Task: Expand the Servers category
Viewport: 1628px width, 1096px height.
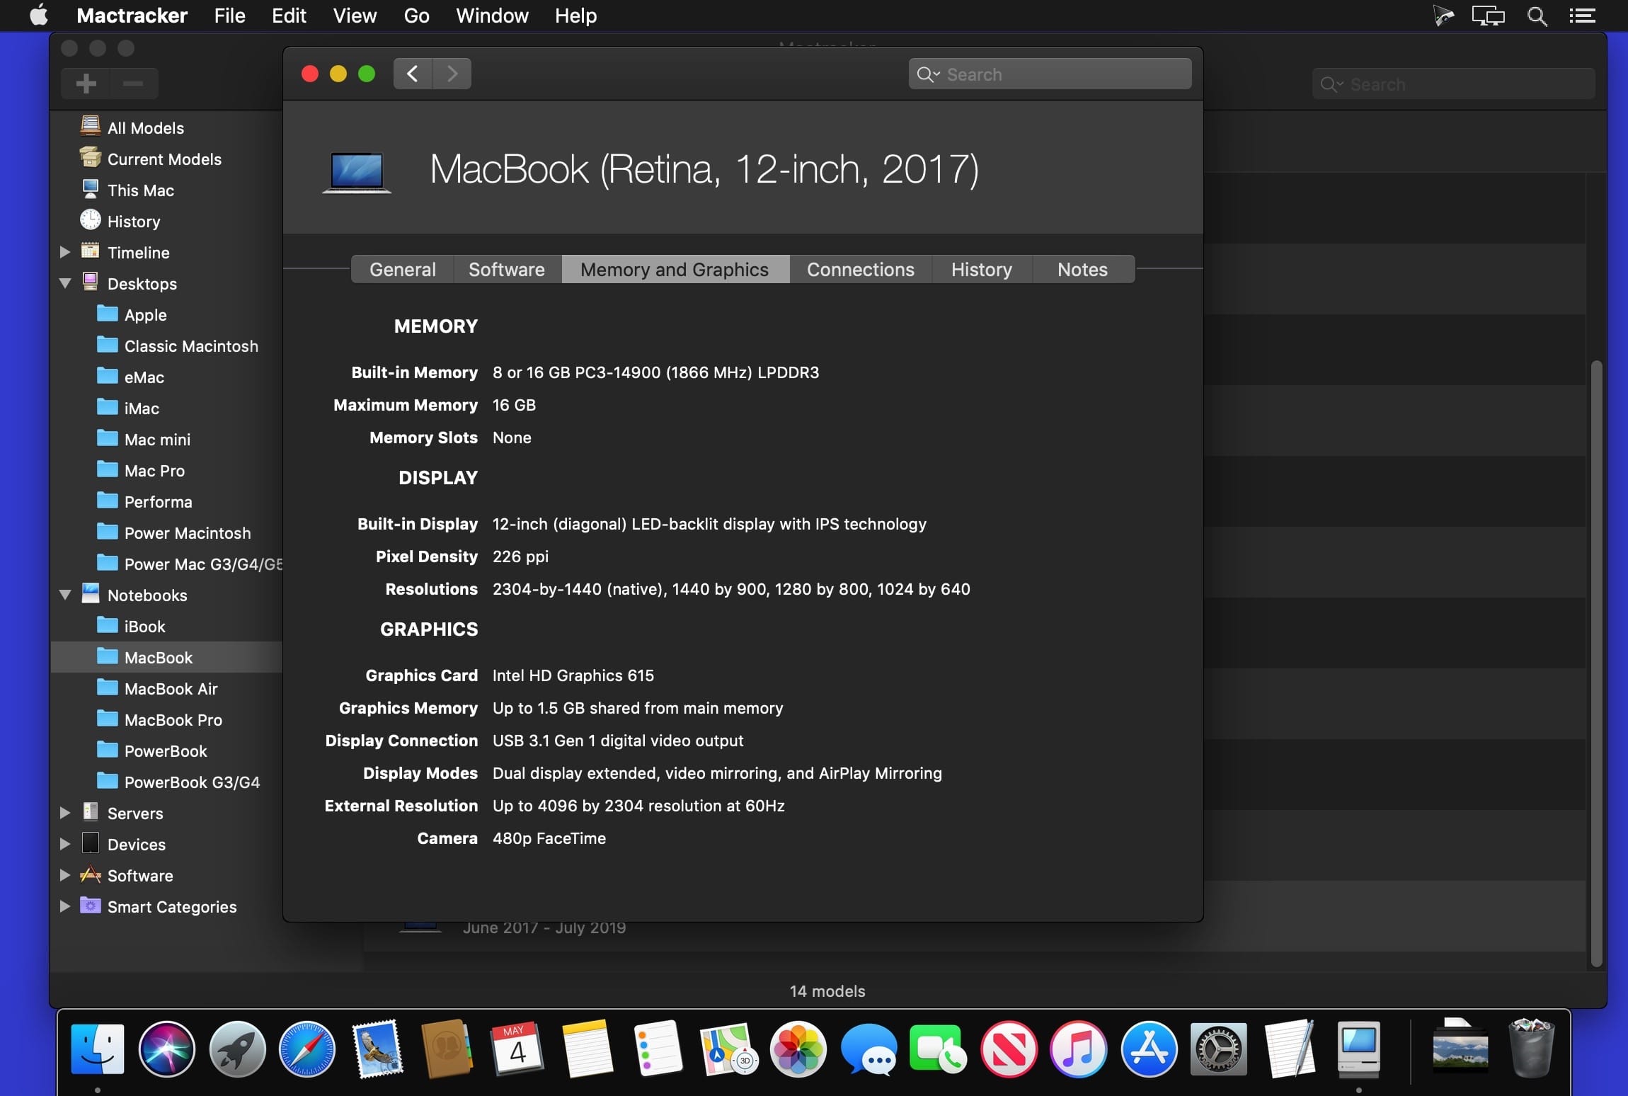Action: (65, 814)
